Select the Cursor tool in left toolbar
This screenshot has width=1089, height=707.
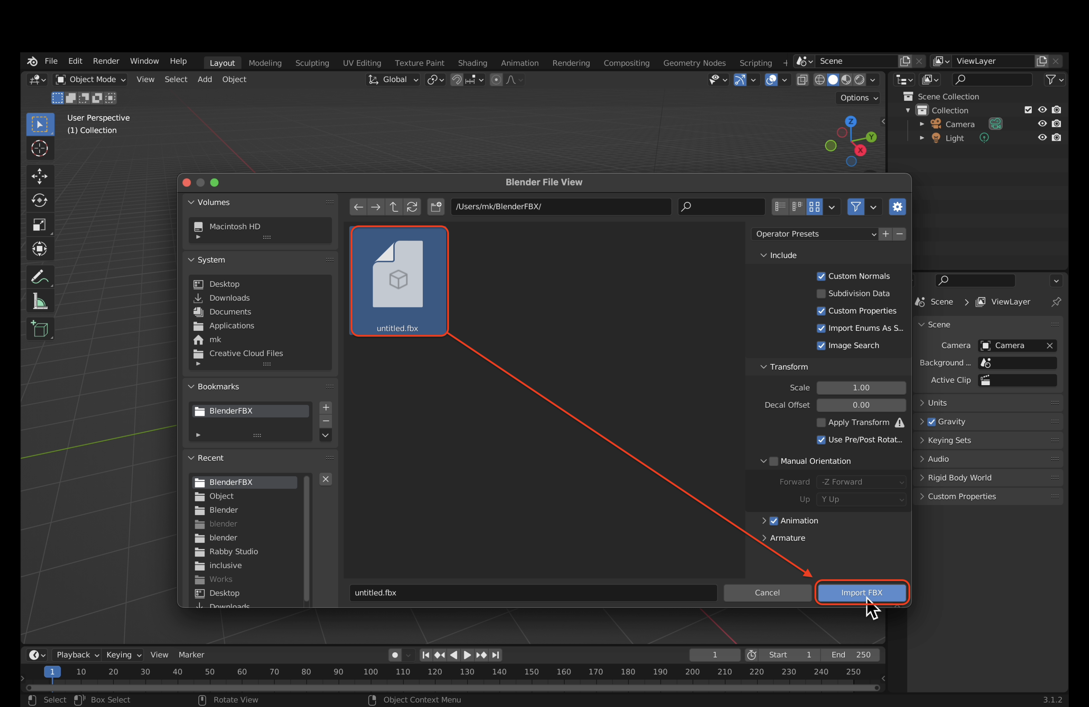(40, 149)
